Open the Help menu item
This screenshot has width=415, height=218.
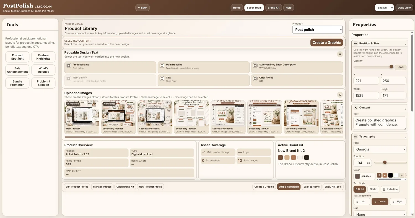[x=289, y=8]
